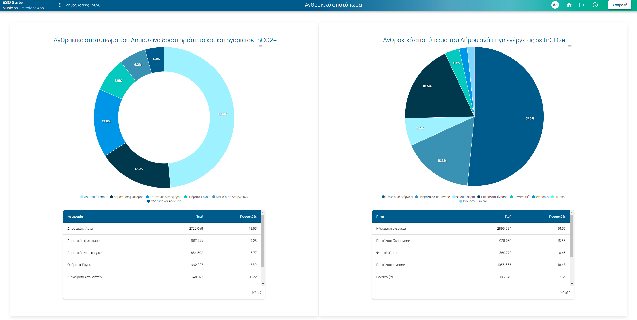
Task: Toggle Φυσικό αέριο legend item
Action: pos(464,197)
